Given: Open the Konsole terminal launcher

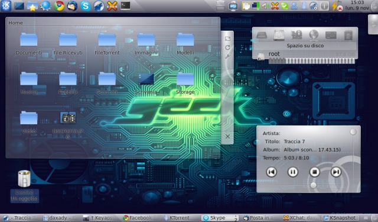Looking at the screenshot, I should pos(125,5).
